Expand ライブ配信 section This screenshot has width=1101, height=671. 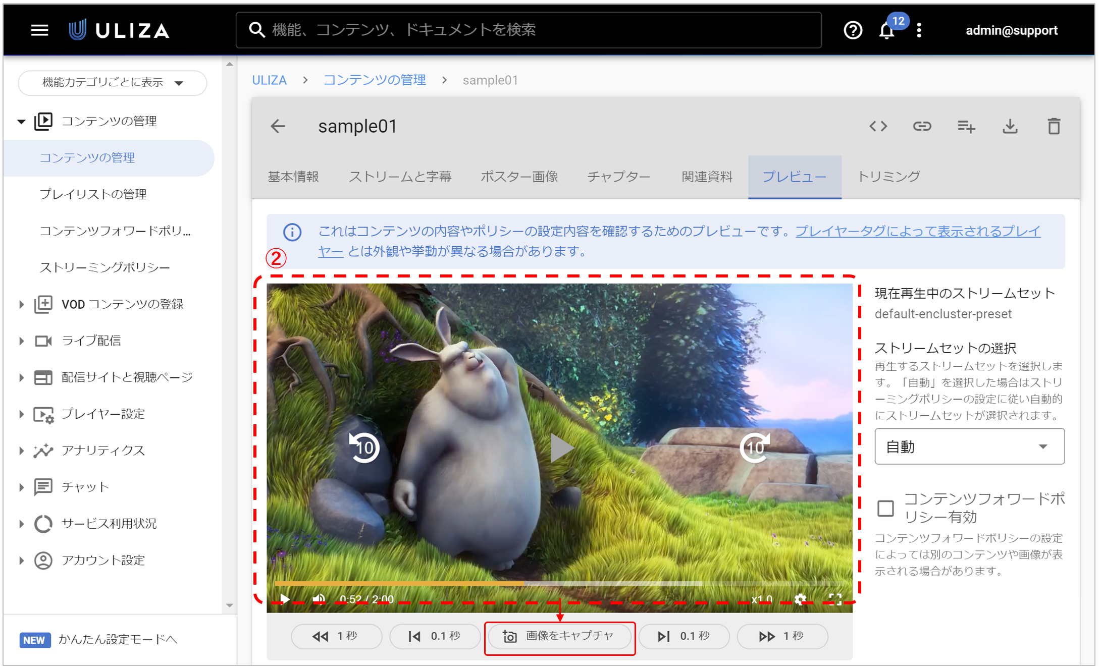(x=21, y=341)
